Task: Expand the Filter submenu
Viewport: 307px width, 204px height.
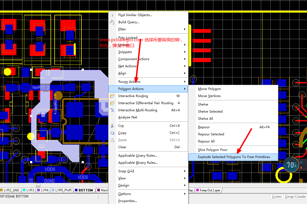Action: (148, 29)
